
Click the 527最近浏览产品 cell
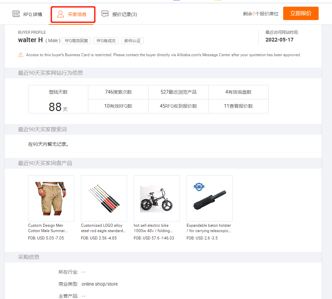pos(179,92)
